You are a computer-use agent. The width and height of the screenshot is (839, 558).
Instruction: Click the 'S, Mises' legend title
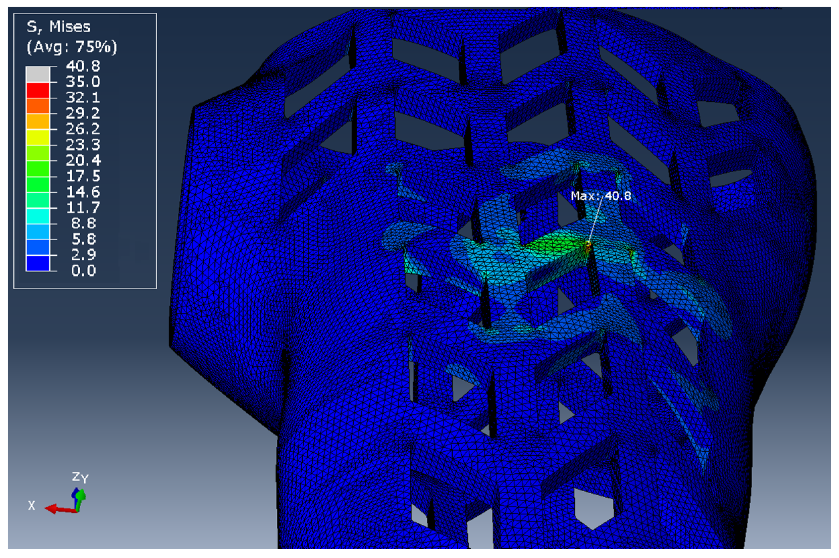tap(59, 27)
